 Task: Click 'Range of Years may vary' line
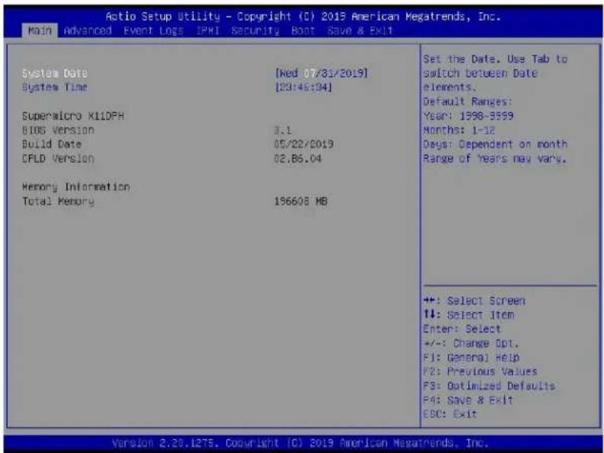pyautogui.click(x=495, y=158)
